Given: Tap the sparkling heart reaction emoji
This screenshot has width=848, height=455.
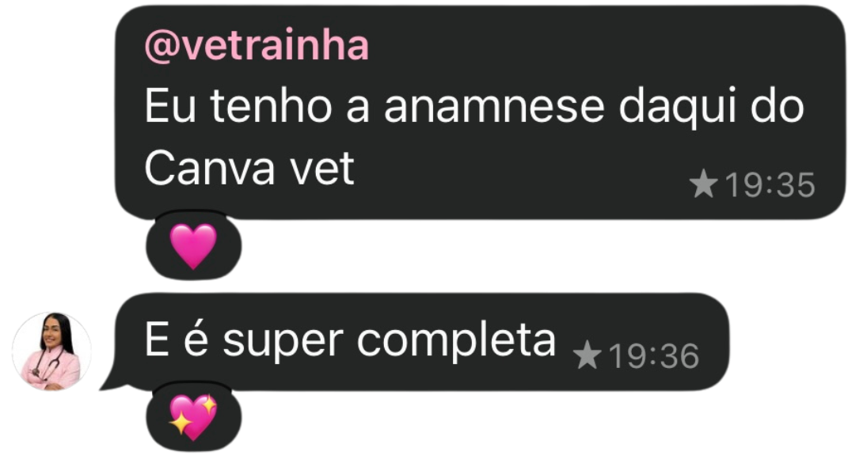Looking at the screenshot, I should pos(193,417).
